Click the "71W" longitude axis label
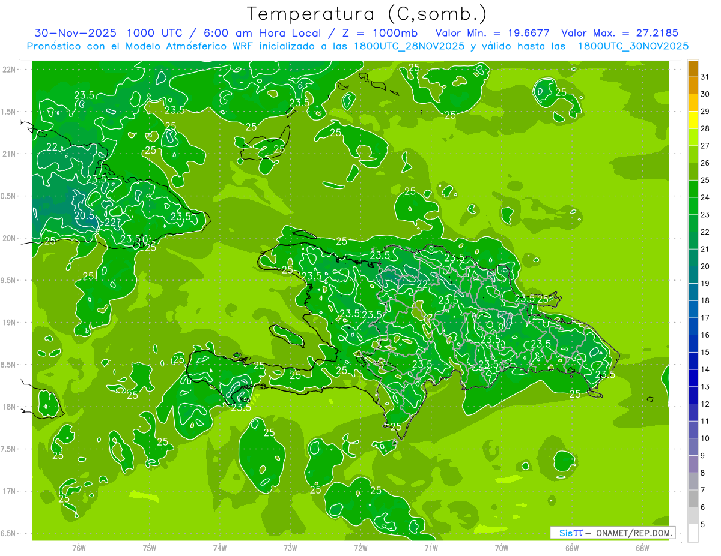 (x=431, y=548)
